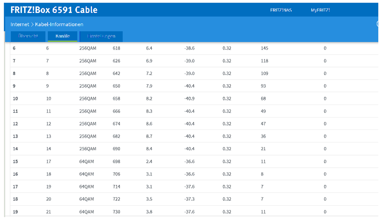Click -39.0 in the 626 frequency row
Viewport: 384px width, 221px height.
point(189,61)
